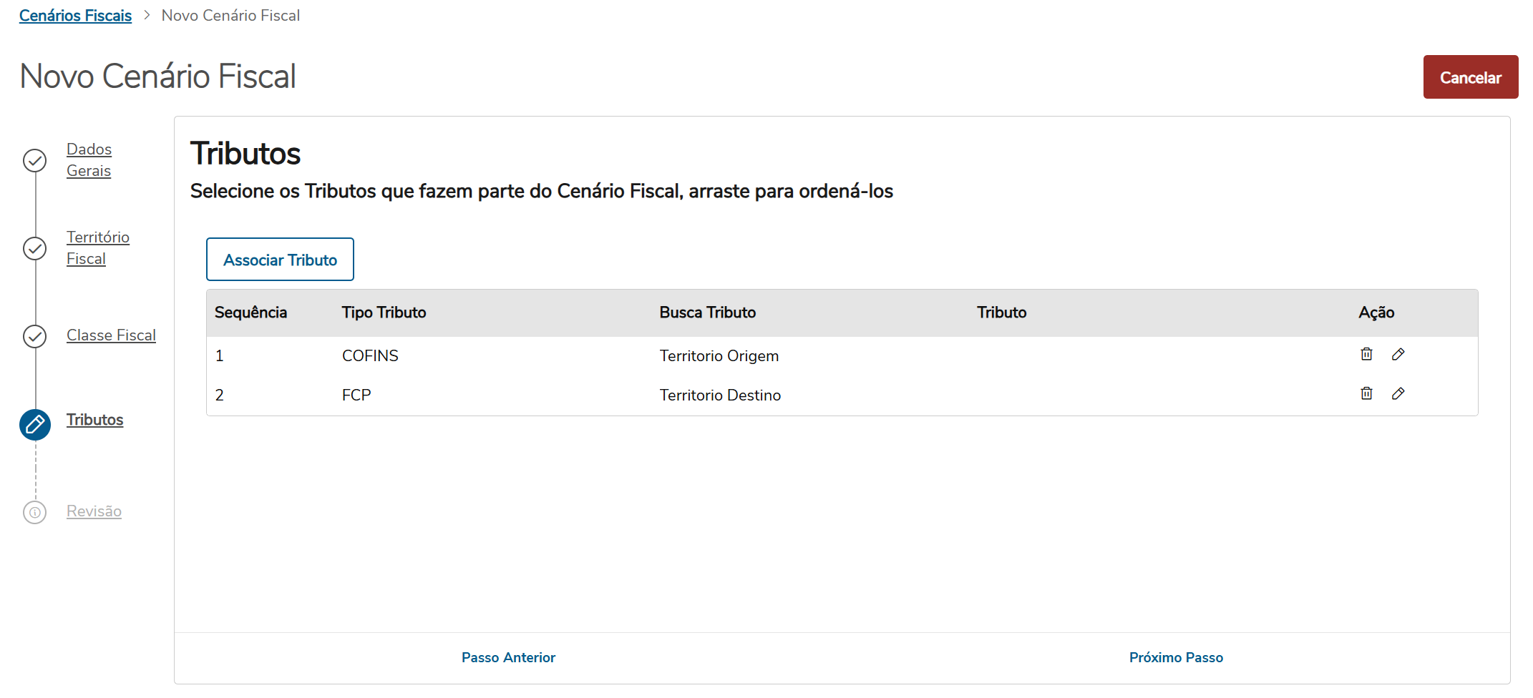The width and height of the screenshot is (1533, 698).
Task: Edit the COFINS tributo row
Action: coord(1398,354)
